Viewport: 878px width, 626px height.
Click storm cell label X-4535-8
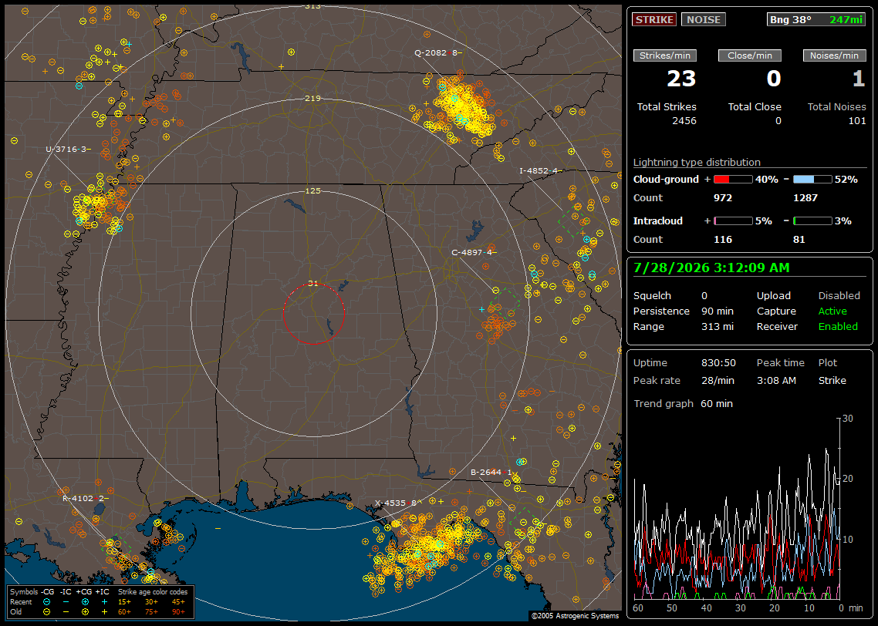click(398, 503)
